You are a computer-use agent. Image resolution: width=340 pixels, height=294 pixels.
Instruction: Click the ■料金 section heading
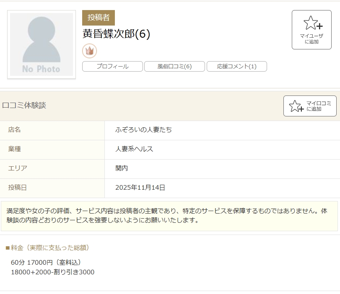click(x=47, y=248)
